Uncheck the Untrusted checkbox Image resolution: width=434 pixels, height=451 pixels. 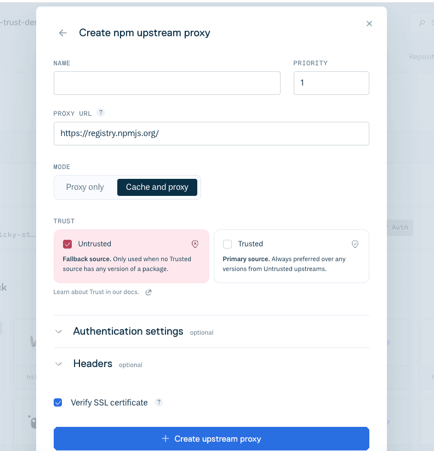coord(67,244)
